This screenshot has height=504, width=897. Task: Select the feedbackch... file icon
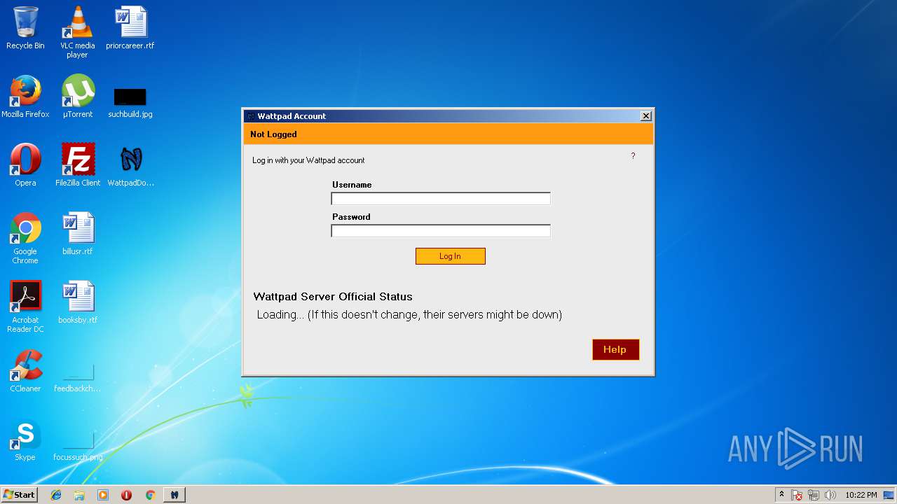coord(78,378)
